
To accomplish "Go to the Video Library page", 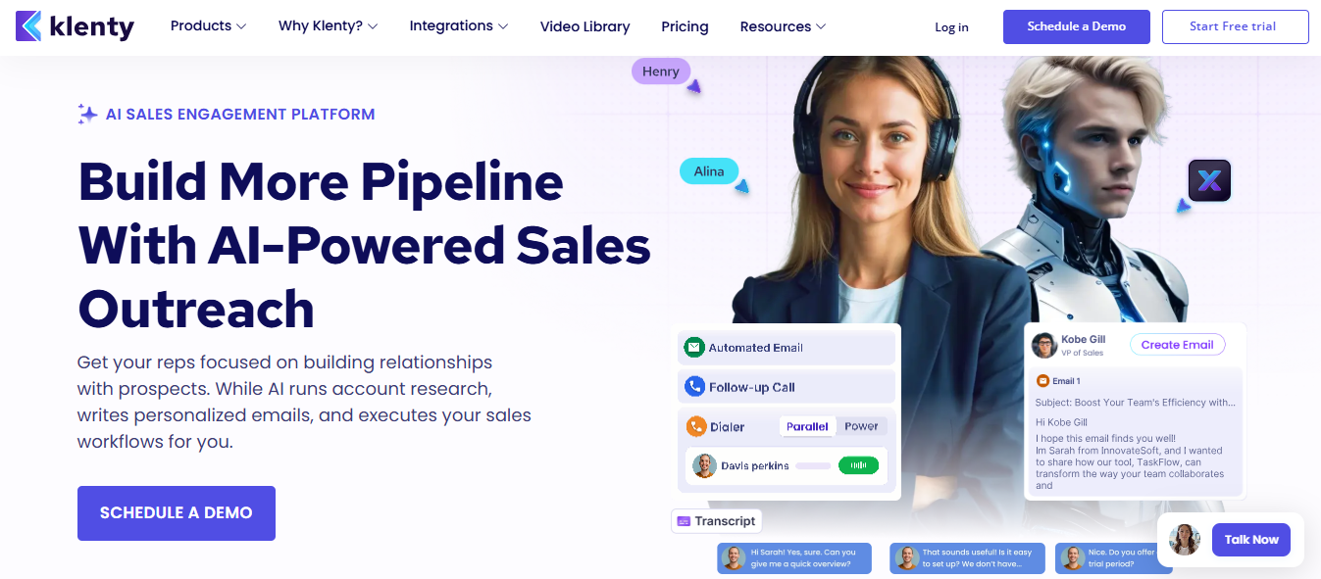I will (x=585, y=26).
